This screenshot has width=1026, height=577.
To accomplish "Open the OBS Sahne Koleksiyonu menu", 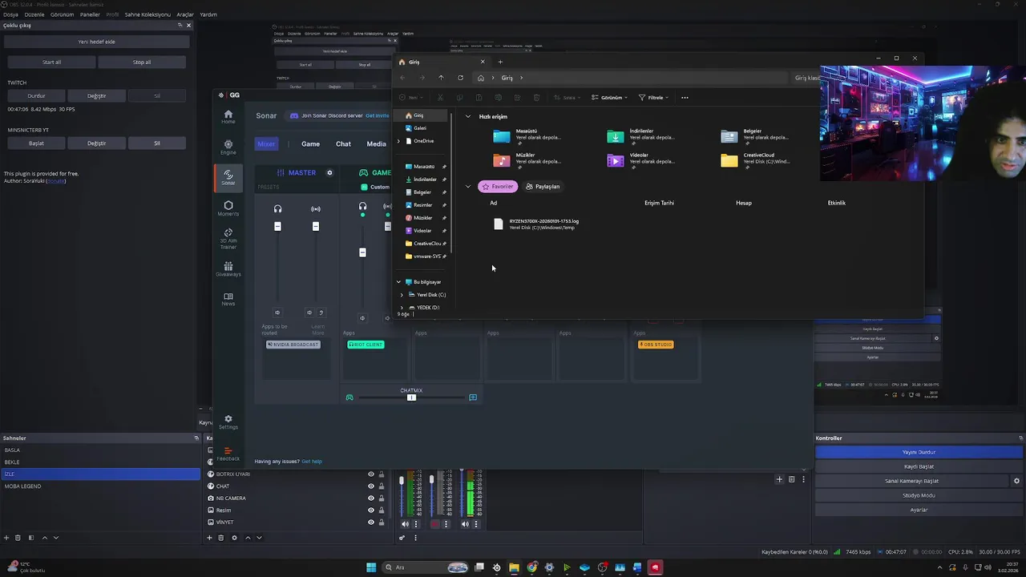I will point(147,14).
